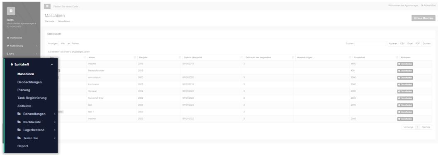Screen dimensions: 443x155
Task: Open Report in the sidebar
Action: click(22, 146)
